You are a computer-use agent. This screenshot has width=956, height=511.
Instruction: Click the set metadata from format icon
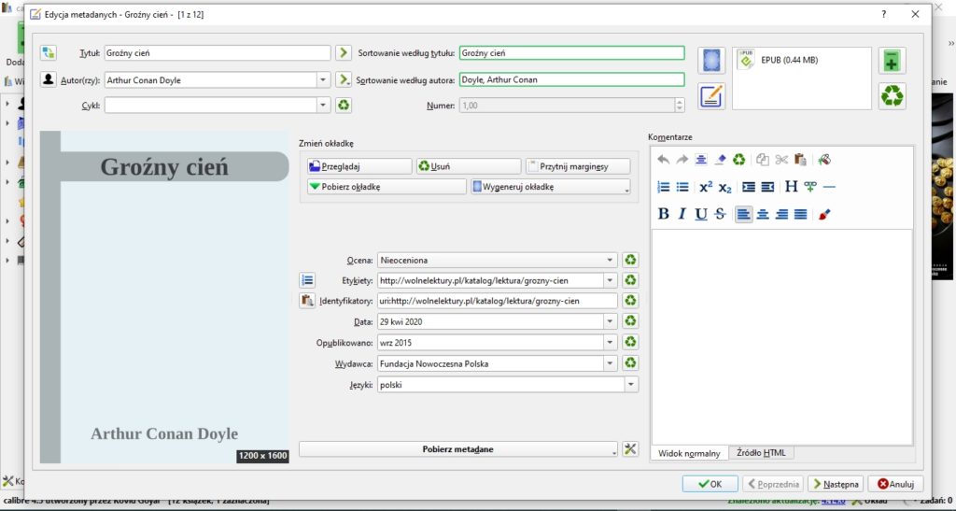click(711, 95)
